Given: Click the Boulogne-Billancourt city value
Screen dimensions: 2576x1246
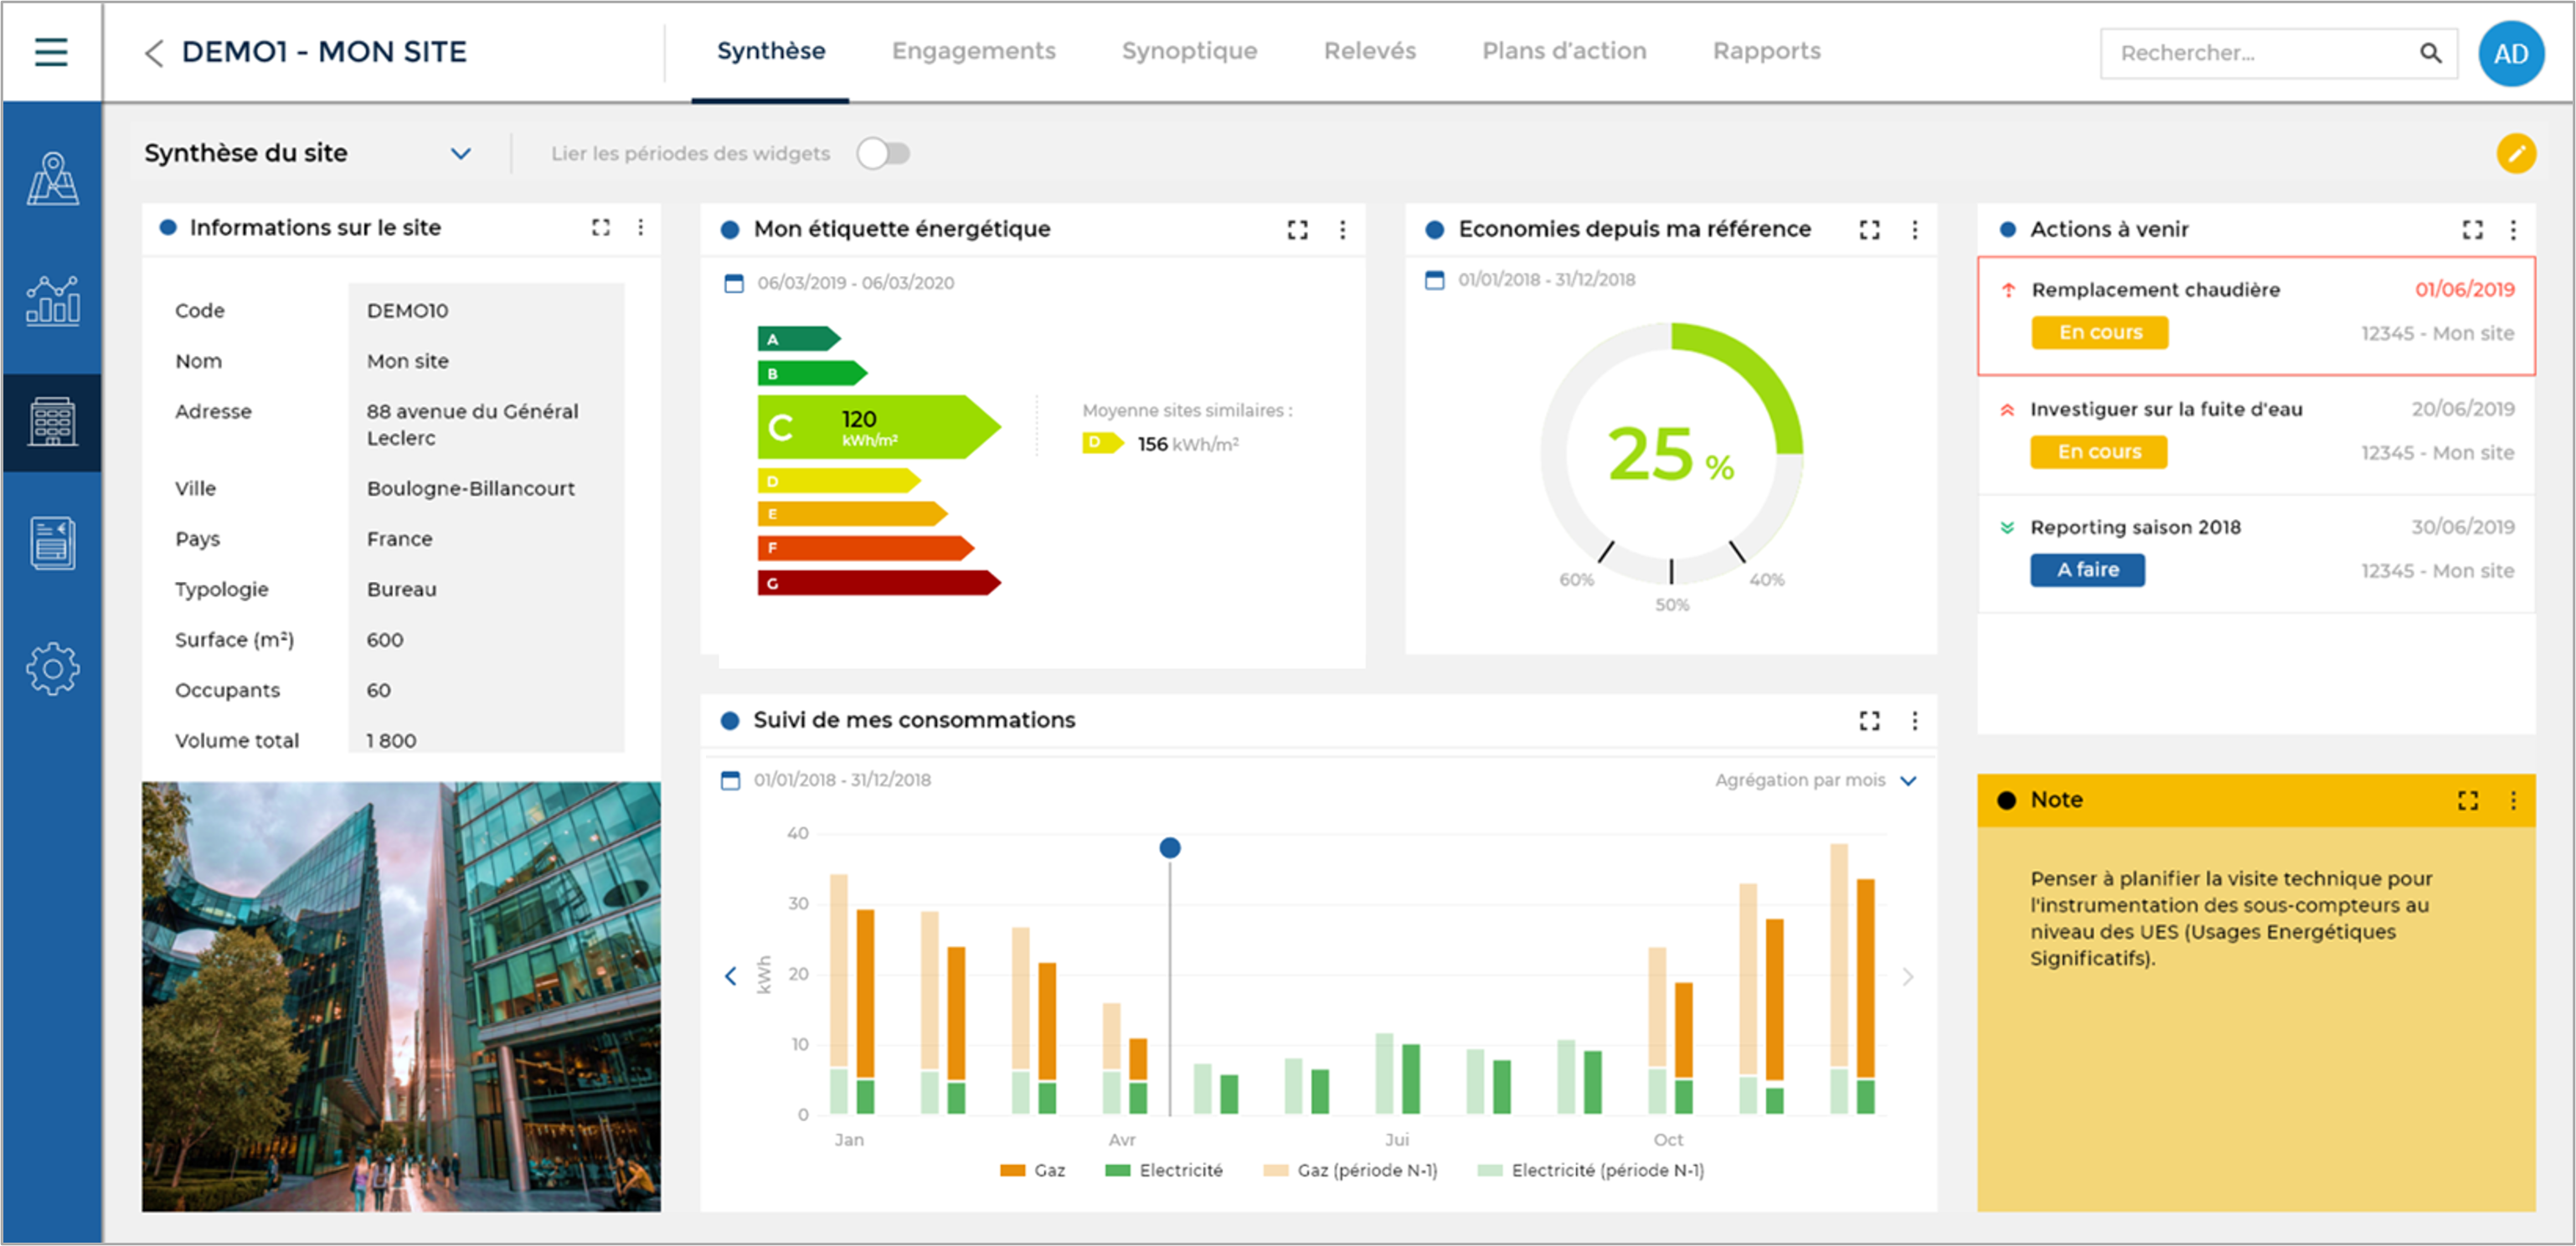Looking at the screenshot, I should pos(470,489).
